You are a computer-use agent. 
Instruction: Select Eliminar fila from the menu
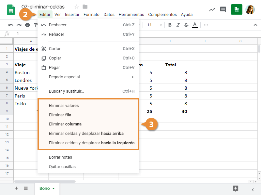(60, 115)
